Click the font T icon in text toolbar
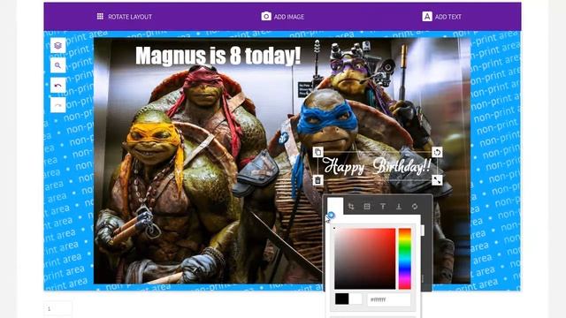The width and height of the screenshot is (566, 318). pyautogui.click(x=383, y=206)
